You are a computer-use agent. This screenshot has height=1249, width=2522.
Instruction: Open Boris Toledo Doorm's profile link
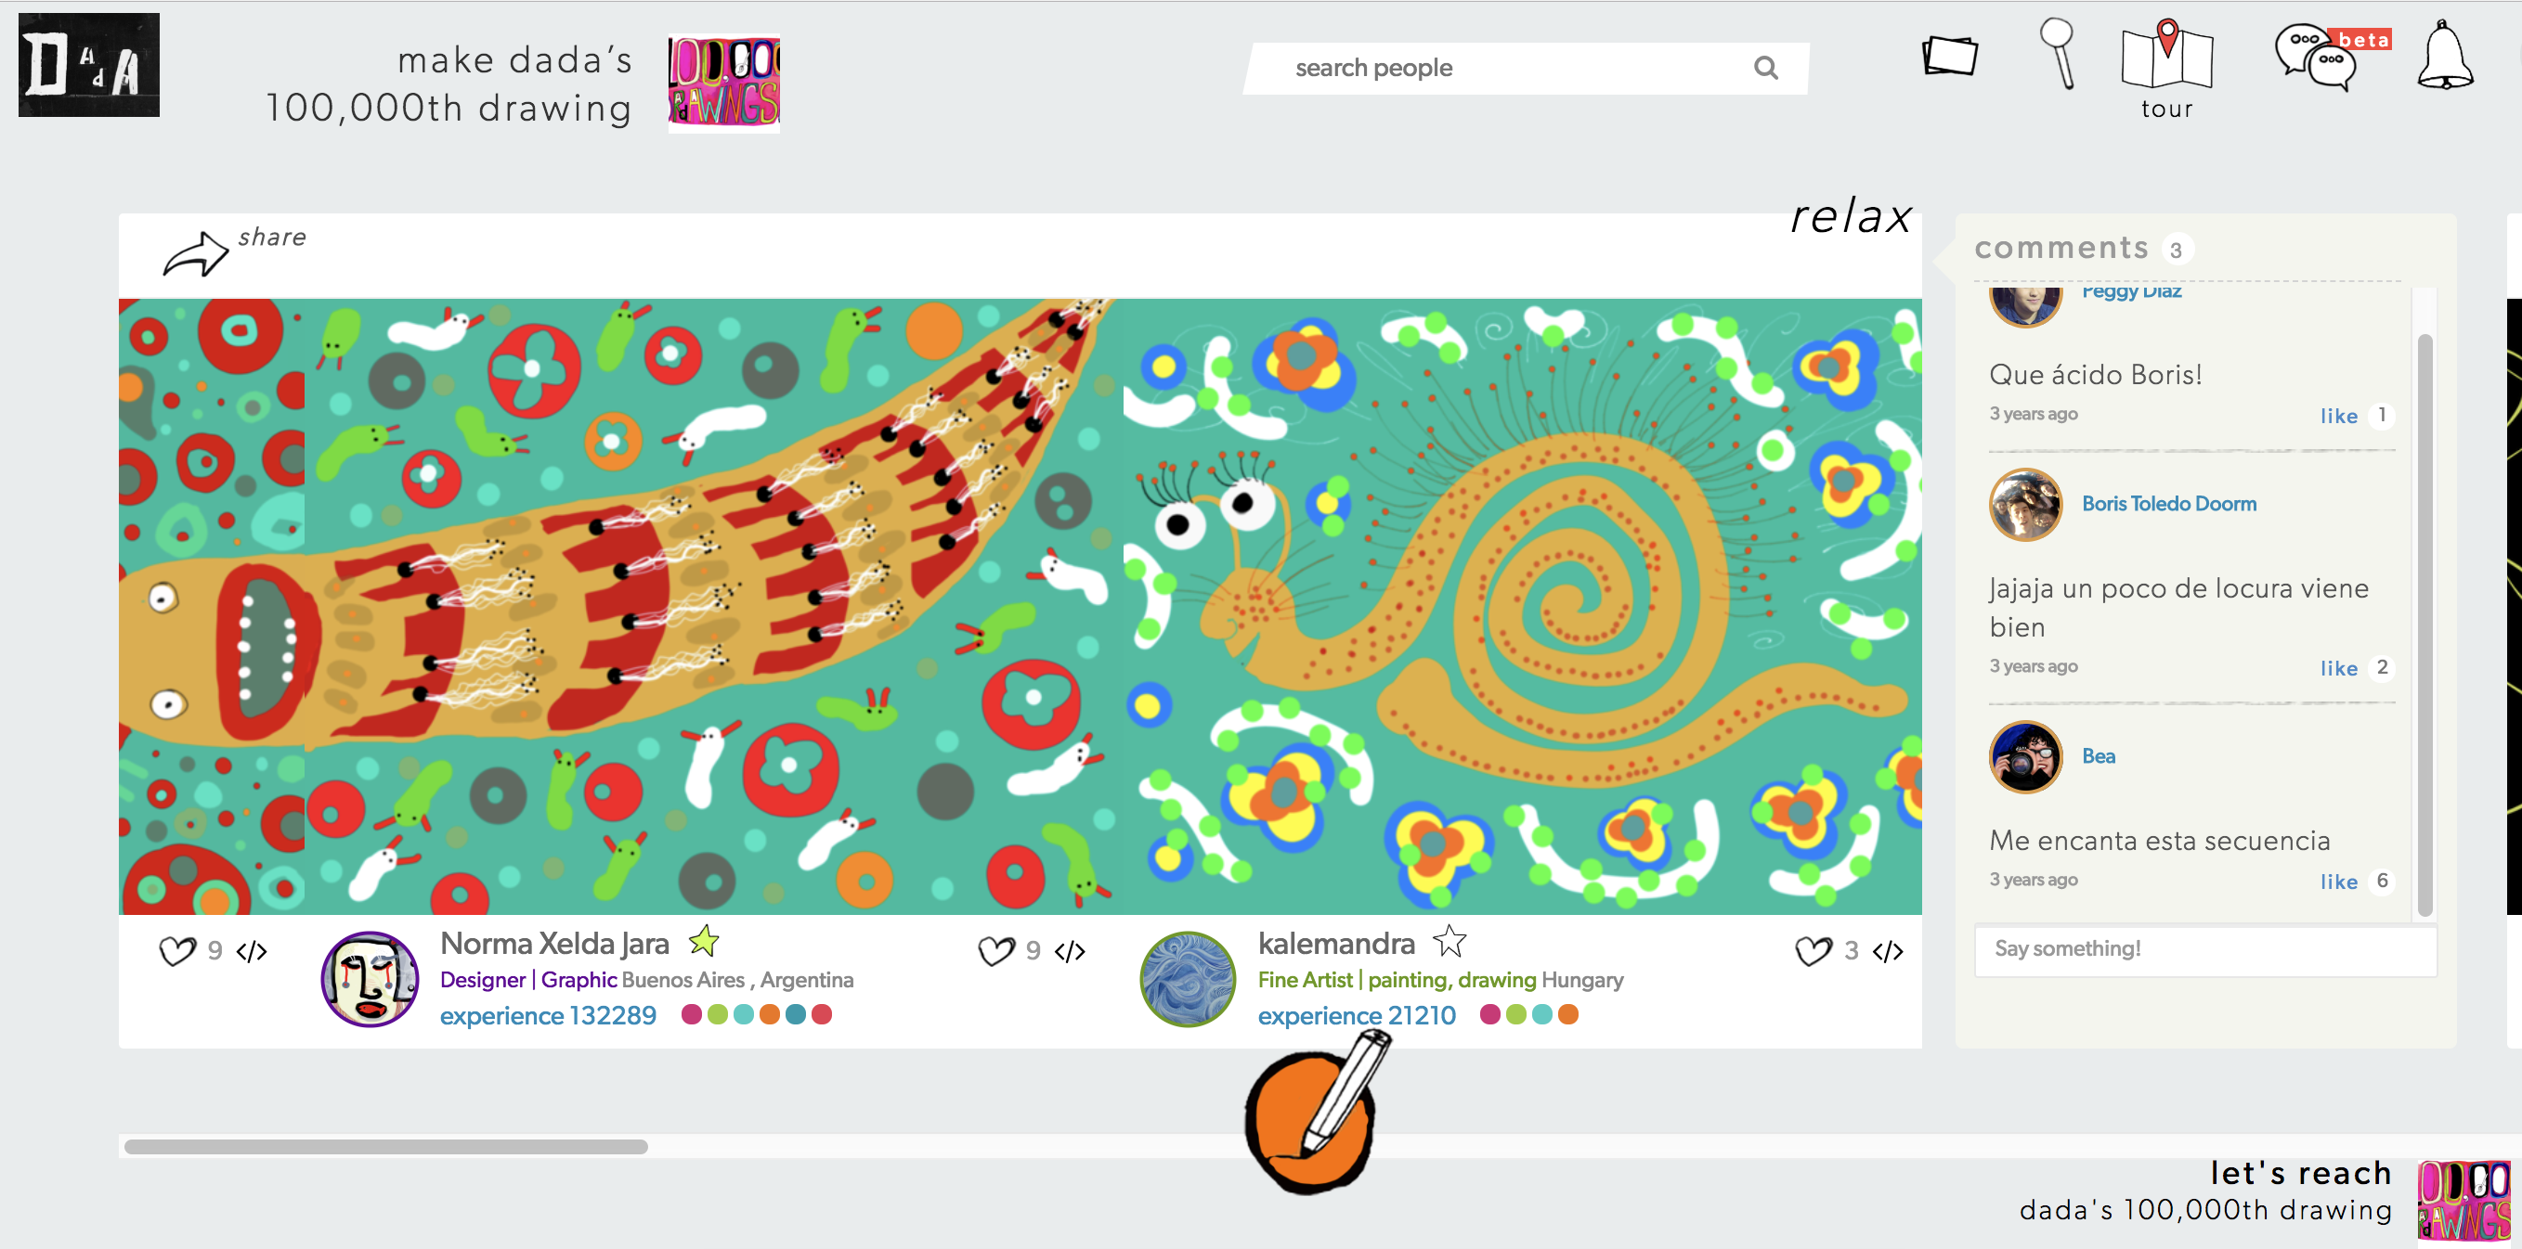2168,504
